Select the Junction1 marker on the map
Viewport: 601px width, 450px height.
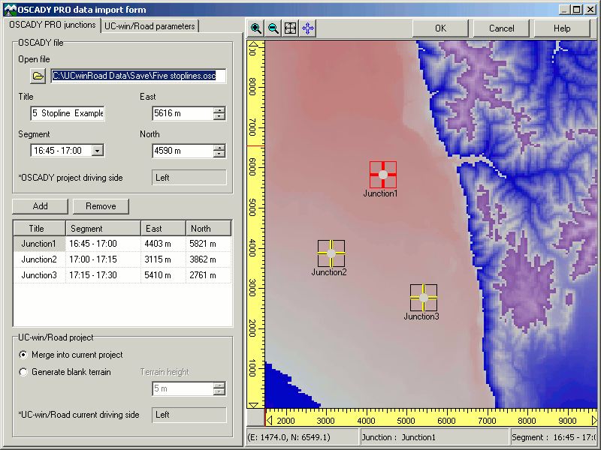(x=383, y=175)
